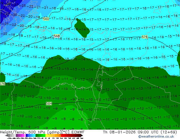Click the [°C] unit label
Viewport: 180px width, 139px height.
point(65,132)
